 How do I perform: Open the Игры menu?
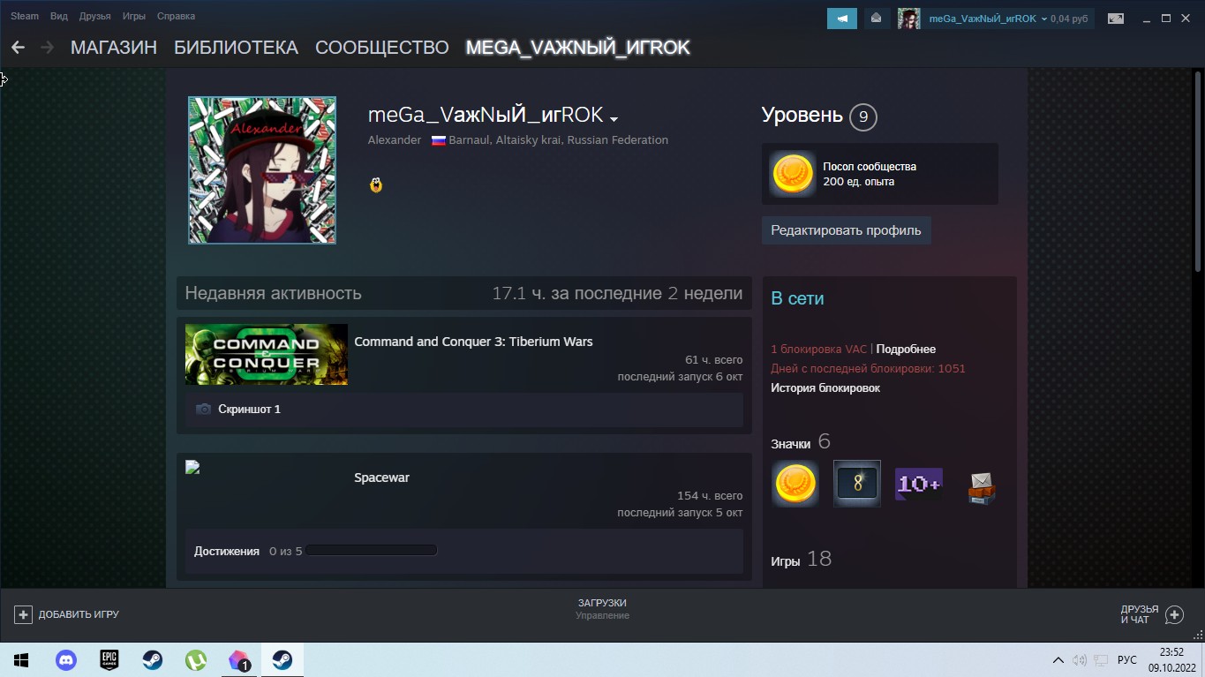pyautogui.click(x=134, y=16)
